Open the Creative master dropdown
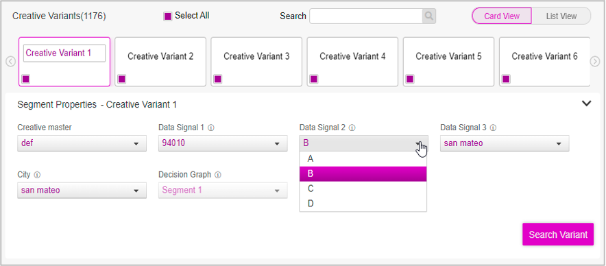606x266 pixels. pyautogui.click(x=82, y=143)
